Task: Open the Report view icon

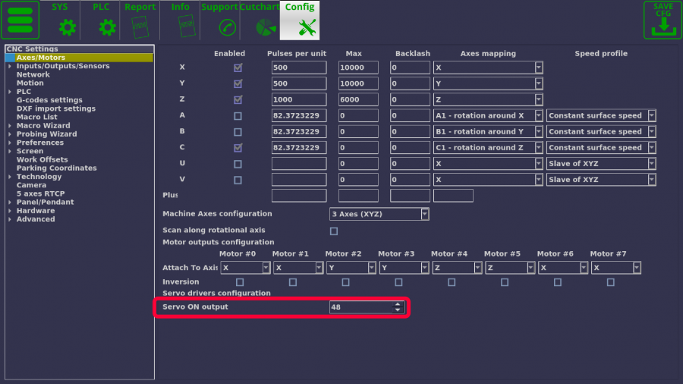Action: (x=140, y=27)
